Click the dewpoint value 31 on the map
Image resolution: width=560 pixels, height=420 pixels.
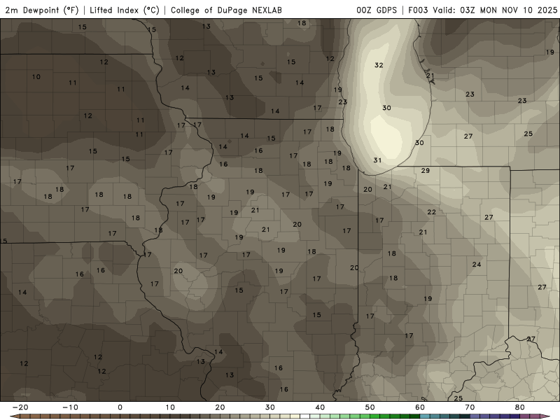377,160
